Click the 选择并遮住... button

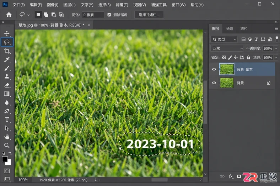pyautogui.click(x=149, y=15)
